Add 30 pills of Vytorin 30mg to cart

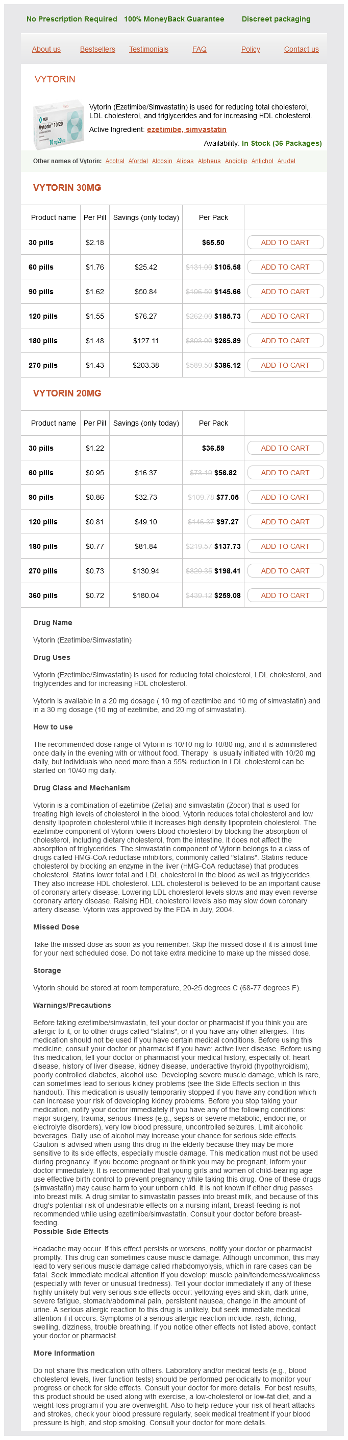pyautogui.click(x=285, y=242)
